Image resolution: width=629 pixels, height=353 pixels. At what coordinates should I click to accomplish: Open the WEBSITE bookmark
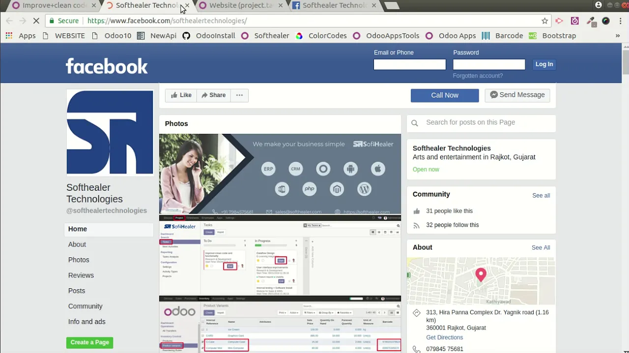click(x=64, y=36)
